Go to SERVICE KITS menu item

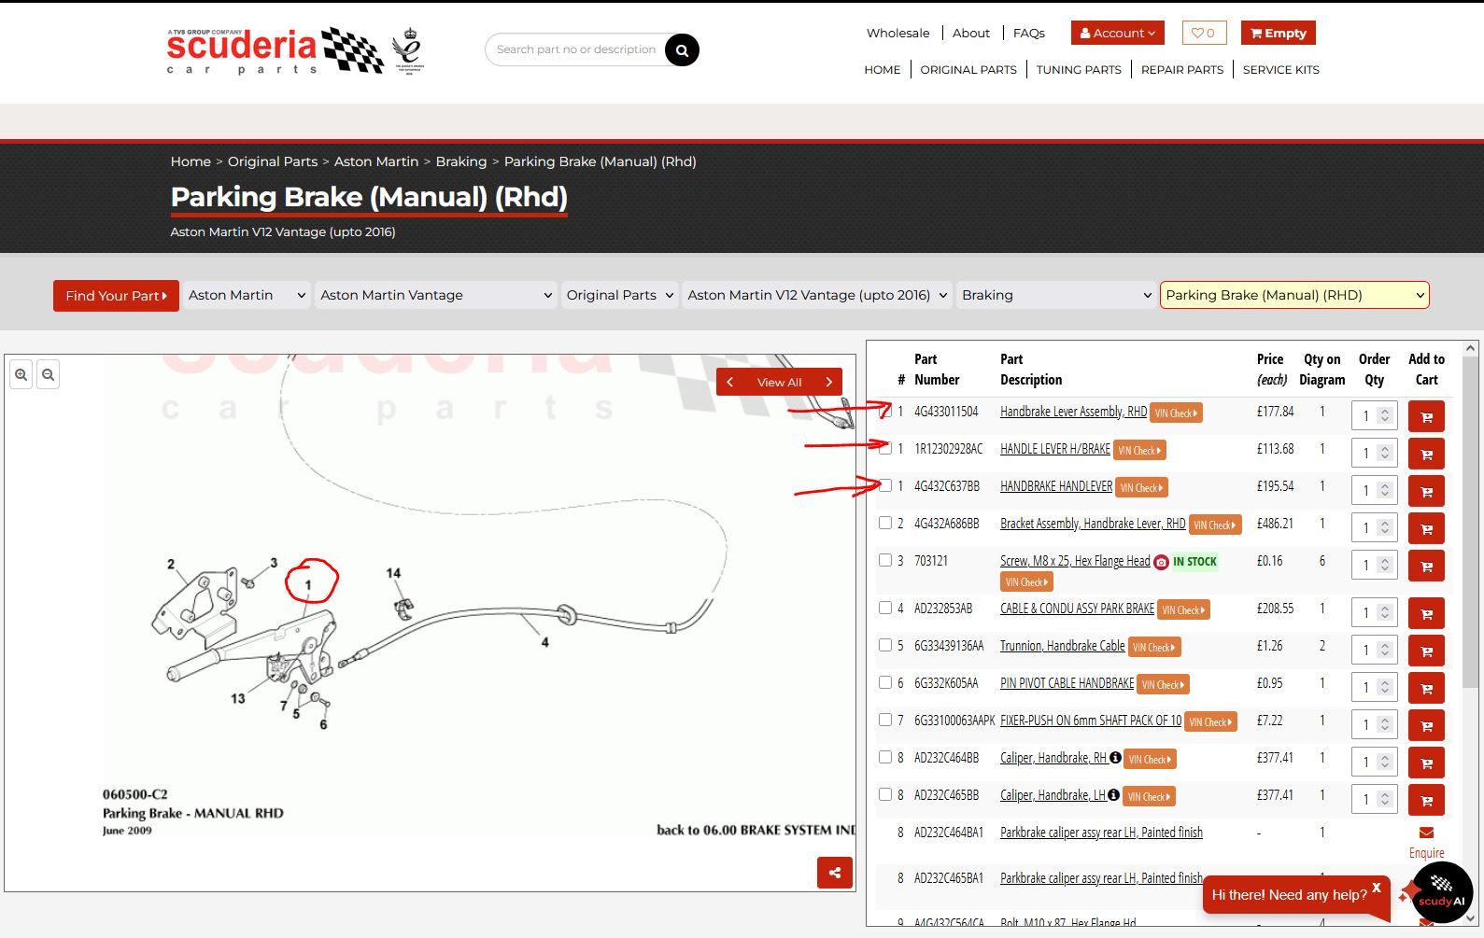coord(1280,69)
